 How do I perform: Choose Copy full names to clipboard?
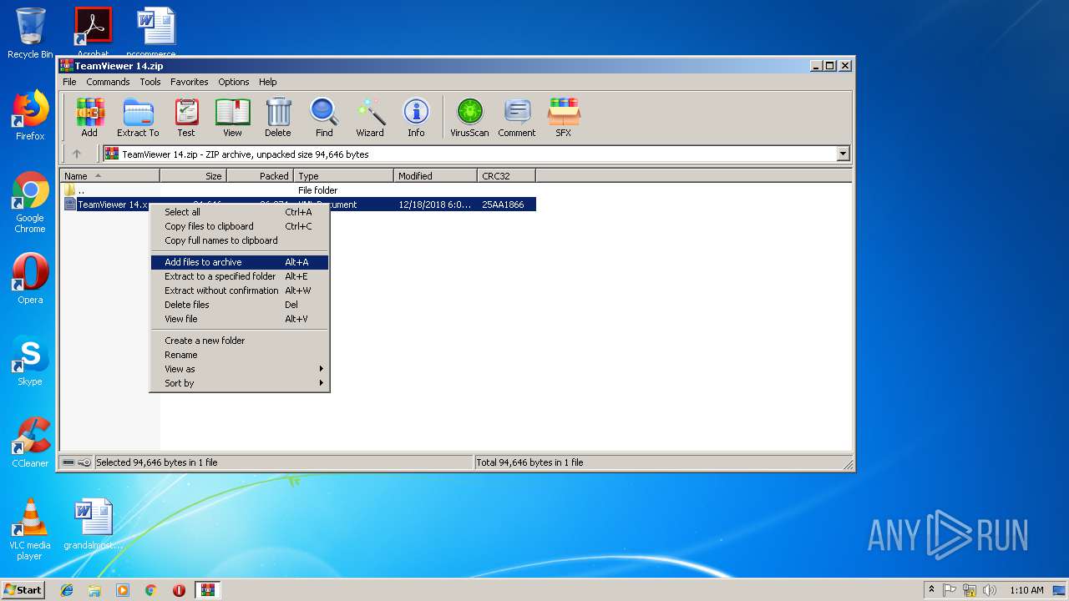tap(240, 240)
